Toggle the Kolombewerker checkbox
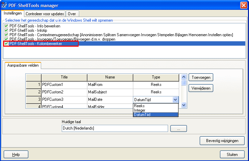 click(6, 44)
